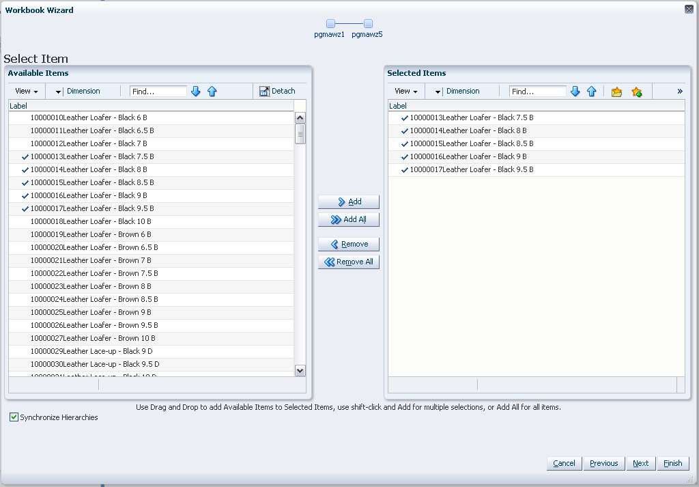
Task: Click the Label column header in Available Items
Action: click(151, 106)
